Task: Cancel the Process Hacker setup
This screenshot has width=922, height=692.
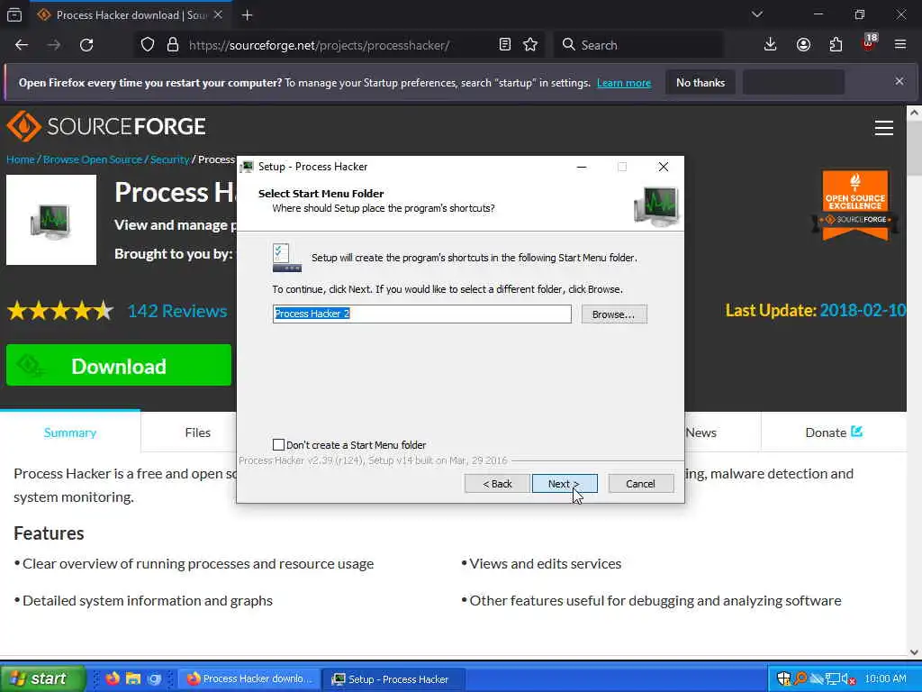Action: click(x=640, y=484)
